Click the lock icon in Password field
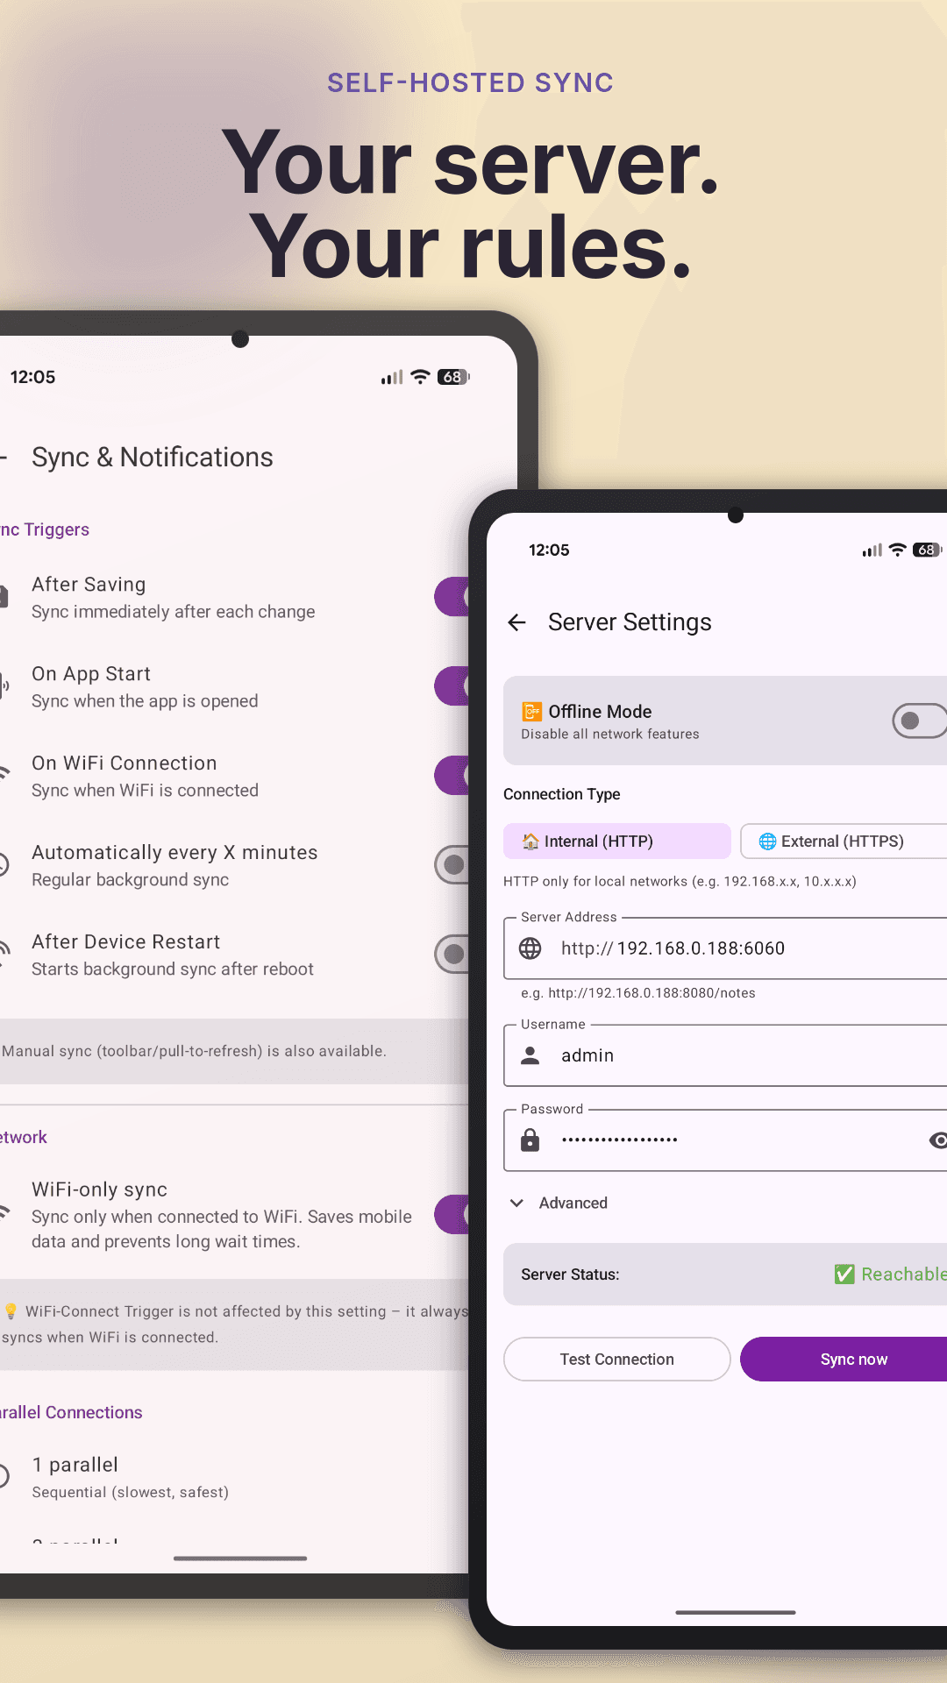The width and height of the screenshot is (947, 1683). tap(530, 1140)
